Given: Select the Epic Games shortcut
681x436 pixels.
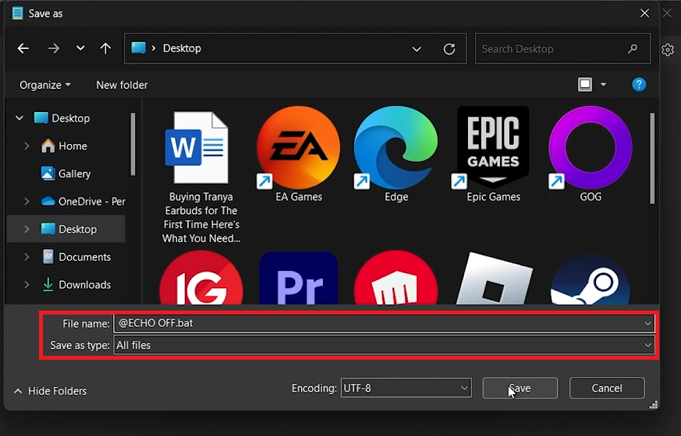Looking at the screenshot, I should [493, 148].
